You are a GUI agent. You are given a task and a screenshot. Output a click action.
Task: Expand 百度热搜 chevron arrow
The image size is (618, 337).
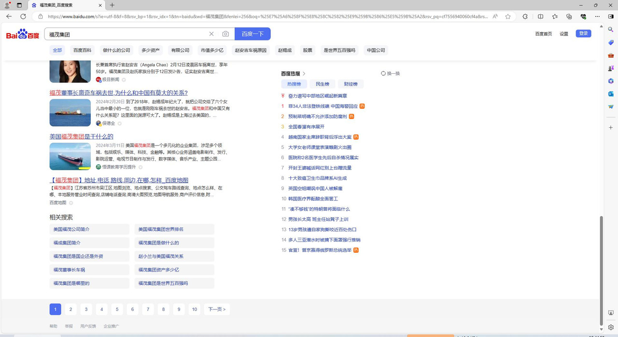[x=304, y=74]
